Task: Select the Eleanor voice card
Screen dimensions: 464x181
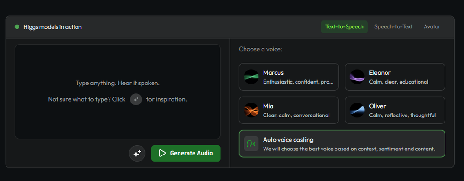Action: 395,77
